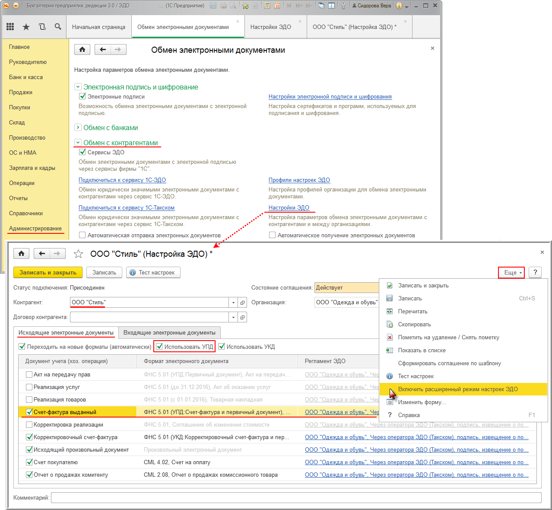This screenshot has width=552, height=510.
Task: Choose Включить расширенный режим настроек ЭДО
Action: click(x=463, y=389)
